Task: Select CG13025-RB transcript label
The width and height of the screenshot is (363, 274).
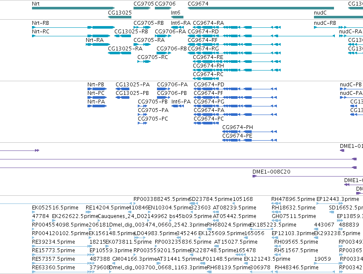Action: point(131,32)
